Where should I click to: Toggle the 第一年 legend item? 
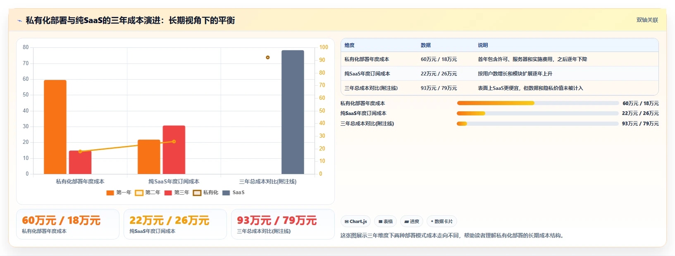coord(119,193)
